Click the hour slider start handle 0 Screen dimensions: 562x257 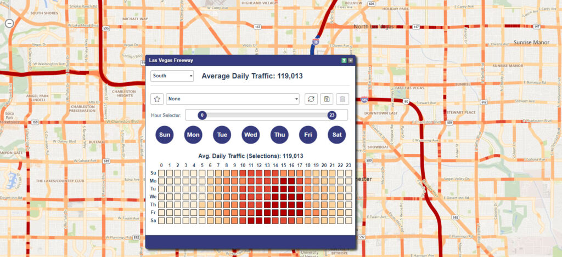[202, 115]
